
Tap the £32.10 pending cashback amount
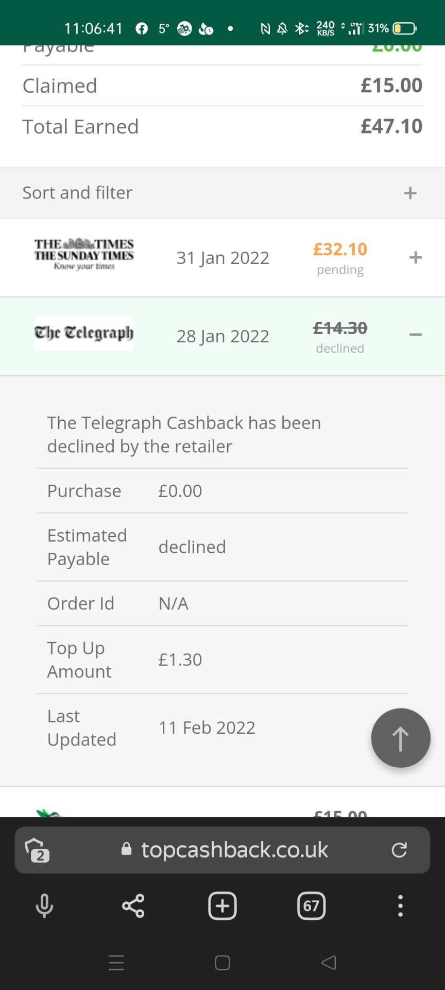pyautogui.click(x=340, y=250)
